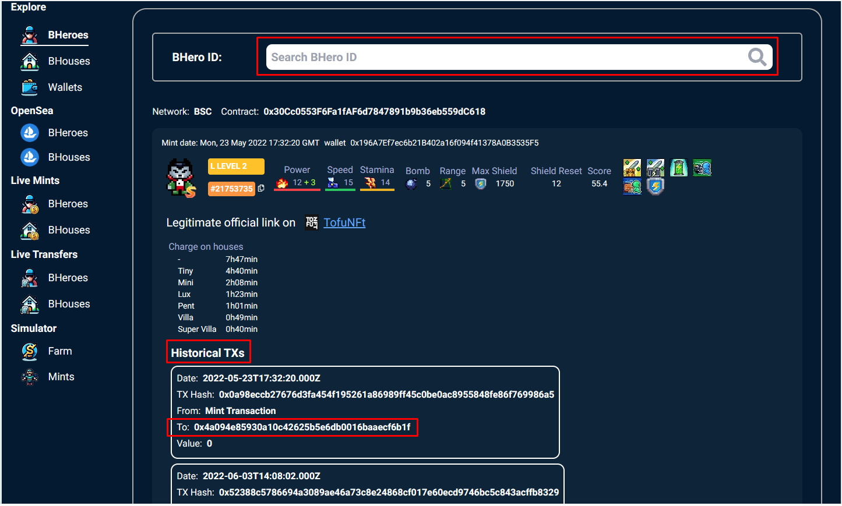Click the Super Villa charge time row

pyautogui.click(x=218, y=329)
